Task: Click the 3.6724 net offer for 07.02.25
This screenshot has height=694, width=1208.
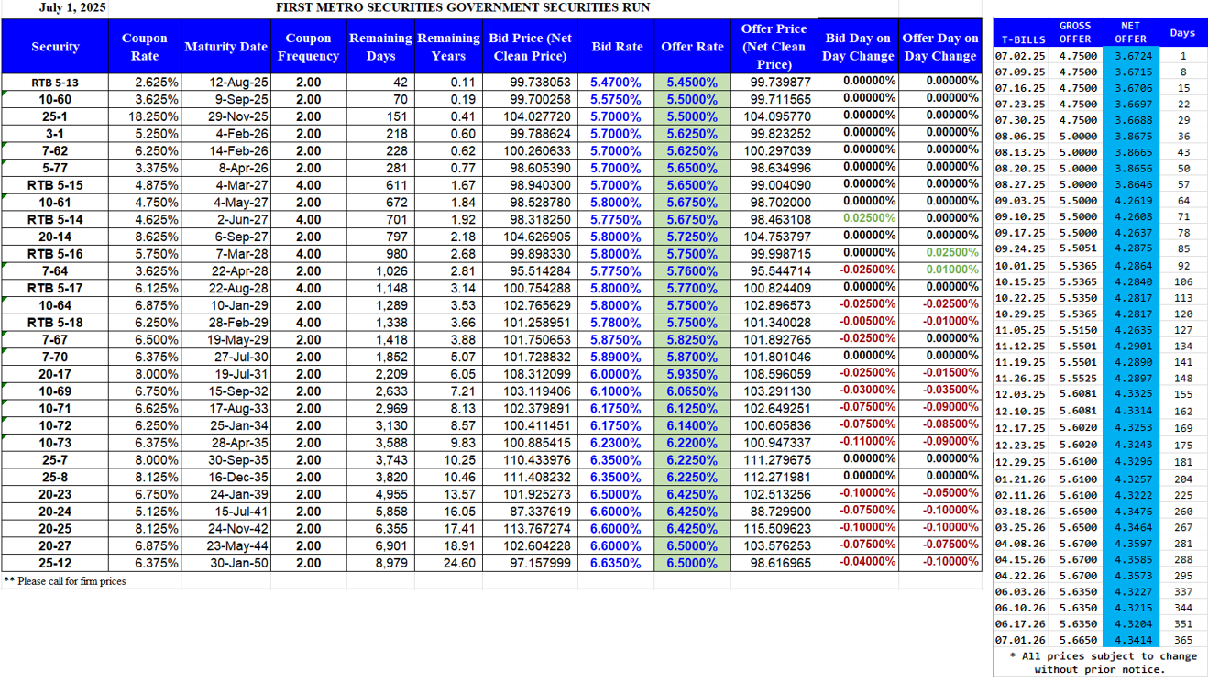Action: pyautogui.click(x=1129, y=56)
